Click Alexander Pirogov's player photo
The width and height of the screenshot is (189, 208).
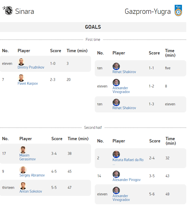116,174
